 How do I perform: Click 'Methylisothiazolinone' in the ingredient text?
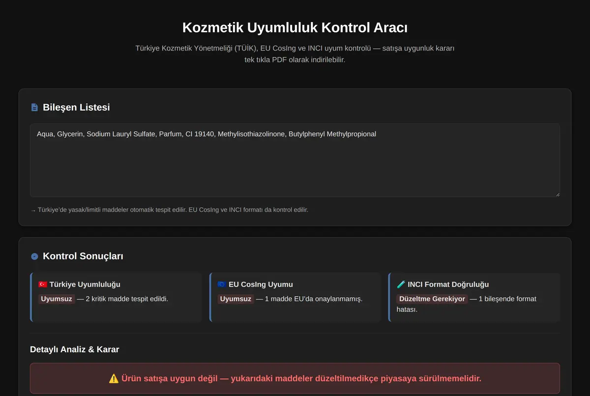click(251, 134)
